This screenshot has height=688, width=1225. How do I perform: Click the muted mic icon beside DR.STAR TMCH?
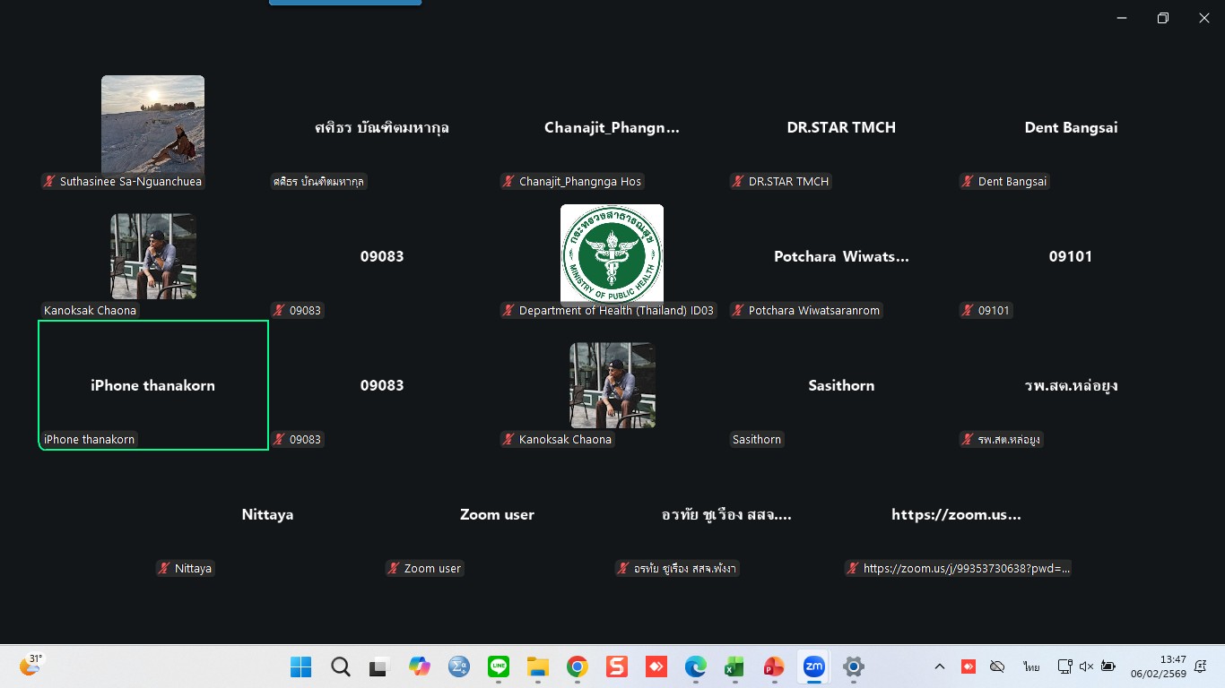click(x=738, y=182)
